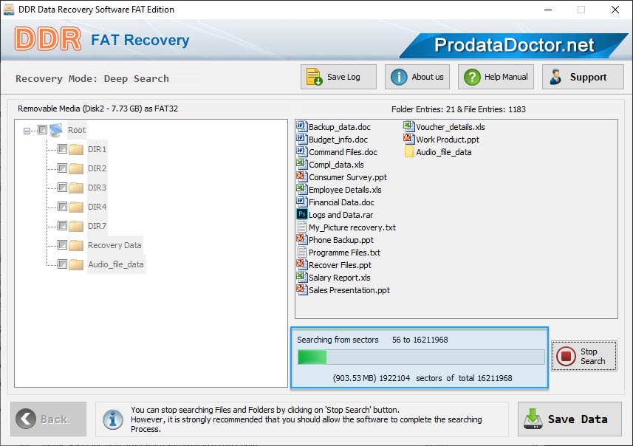This screenshot has width=633, height=446.
Task: Collapse the Root tree node
Action: [x=27, y=131]
